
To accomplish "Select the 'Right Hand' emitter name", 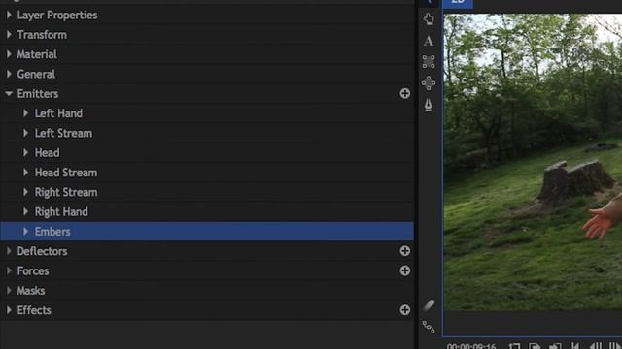I will 61,212.
